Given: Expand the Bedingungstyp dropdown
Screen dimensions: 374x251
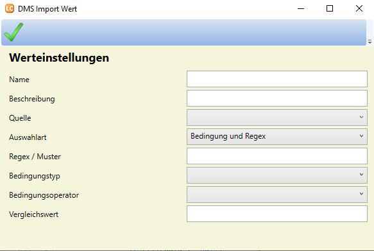Looking at the screenshot, I should [277, 175].
